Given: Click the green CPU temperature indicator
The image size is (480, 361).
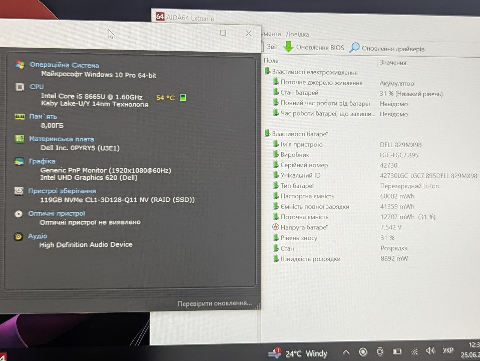Looking at the screenshot, I should point(183,97).
